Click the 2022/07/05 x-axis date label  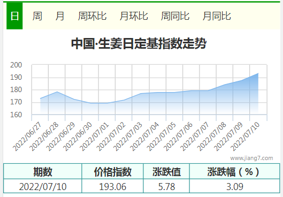[162, 137]
